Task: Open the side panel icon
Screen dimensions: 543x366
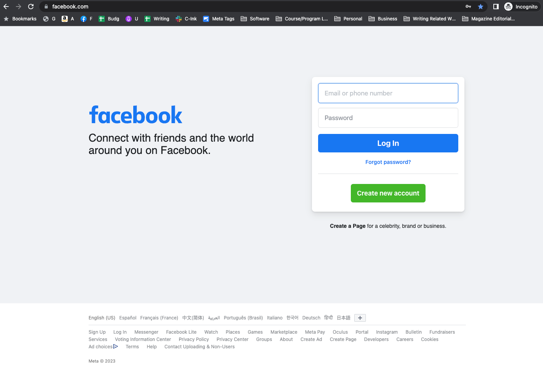Action: 496,7
